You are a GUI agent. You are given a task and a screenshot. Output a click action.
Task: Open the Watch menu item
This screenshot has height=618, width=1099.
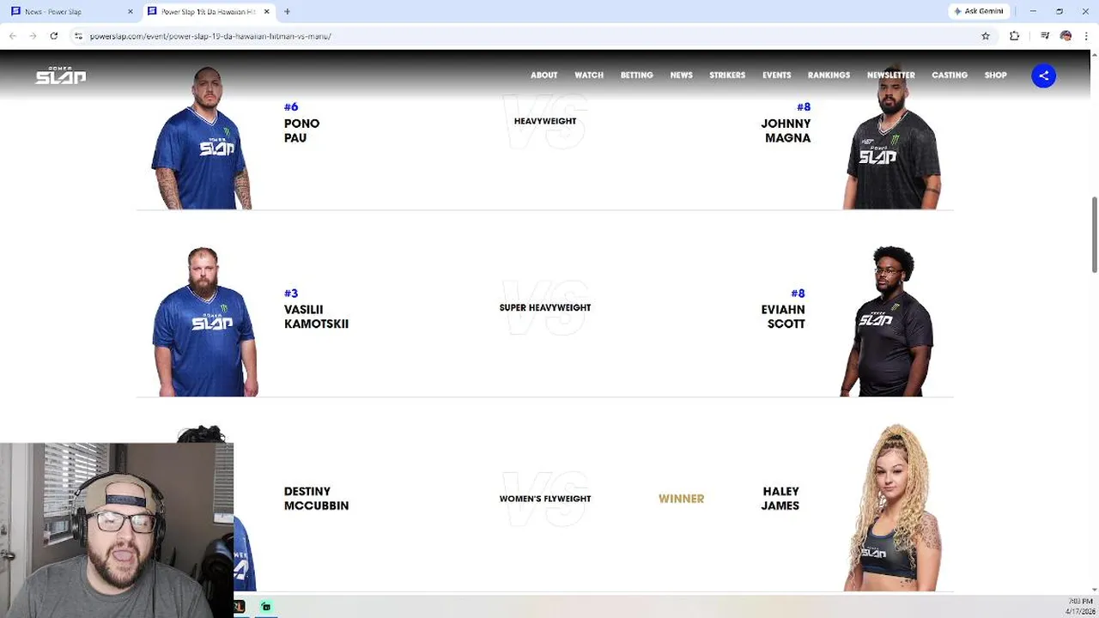click(x=589, y=76)
